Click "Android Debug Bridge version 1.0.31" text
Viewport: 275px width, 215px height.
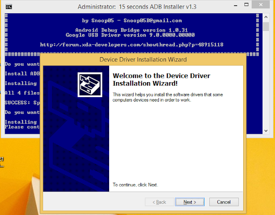pos(131,30)
